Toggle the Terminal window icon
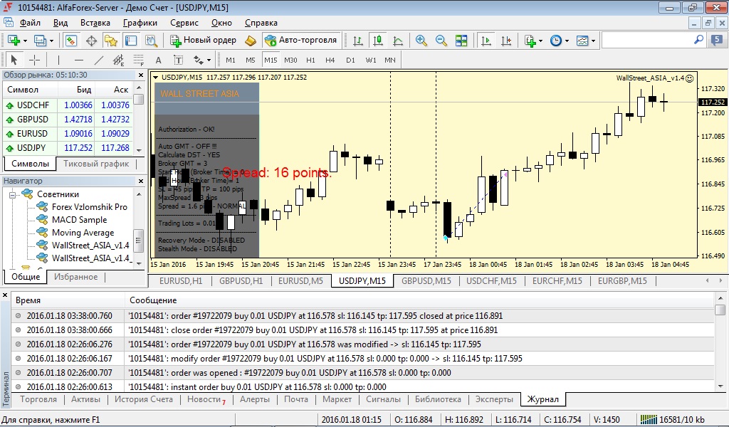This screenshot has height=427, width=729. tap(131, 41)
